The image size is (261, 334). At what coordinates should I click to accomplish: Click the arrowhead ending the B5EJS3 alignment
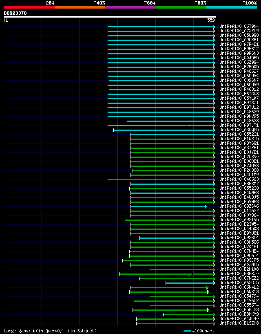(208, 310)
